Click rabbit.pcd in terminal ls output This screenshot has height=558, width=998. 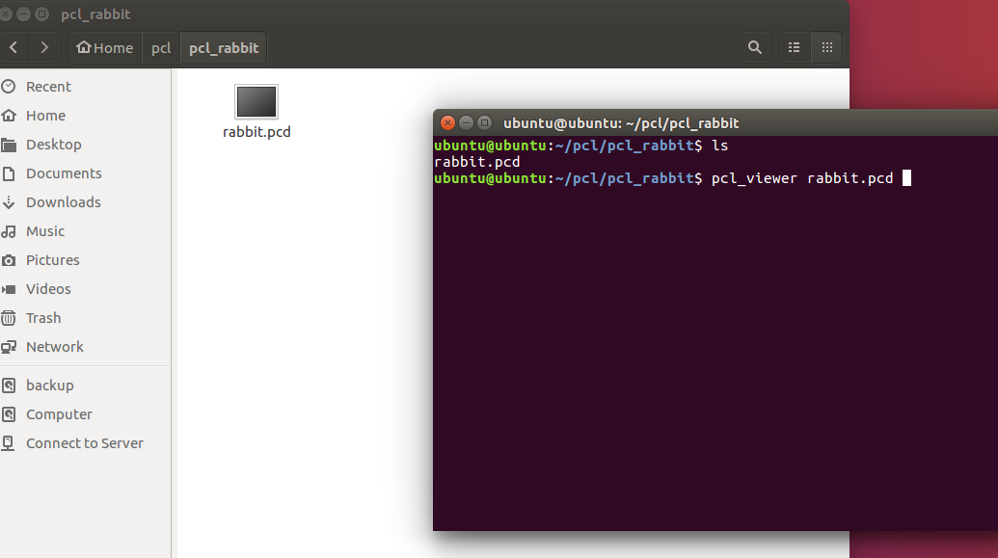point(476,162)
